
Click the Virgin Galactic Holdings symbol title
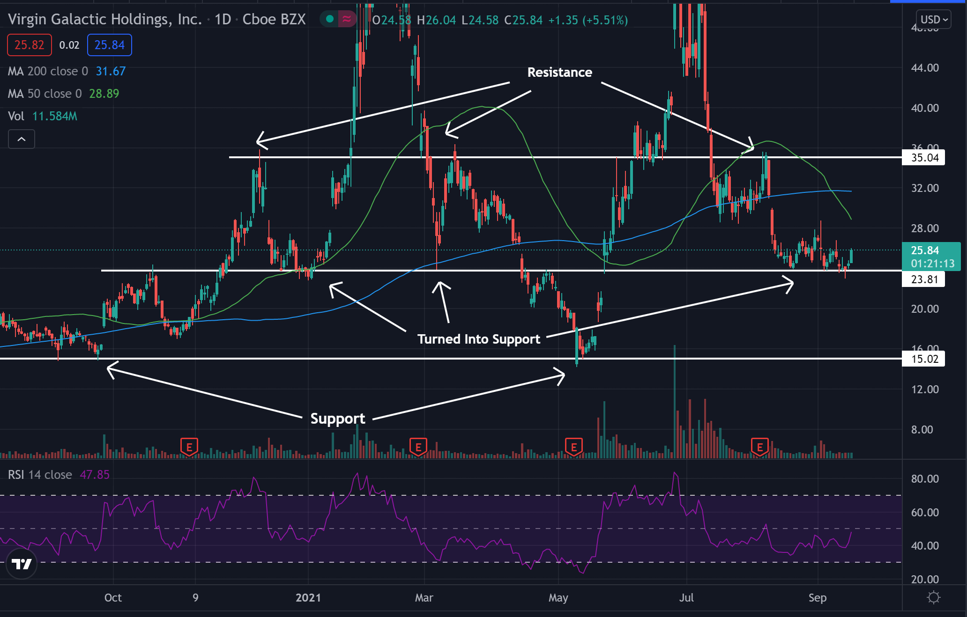coord(105,19)
